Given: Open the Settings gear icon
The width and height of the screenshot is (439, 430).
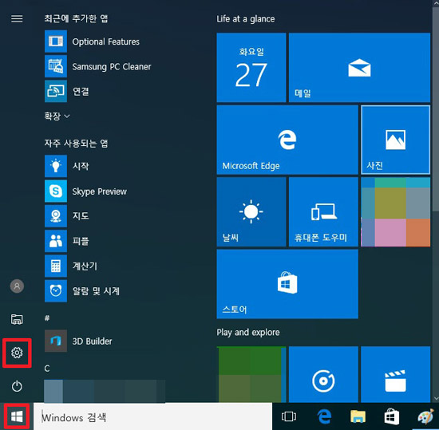Looking at the screenshot, I should 17,353.
